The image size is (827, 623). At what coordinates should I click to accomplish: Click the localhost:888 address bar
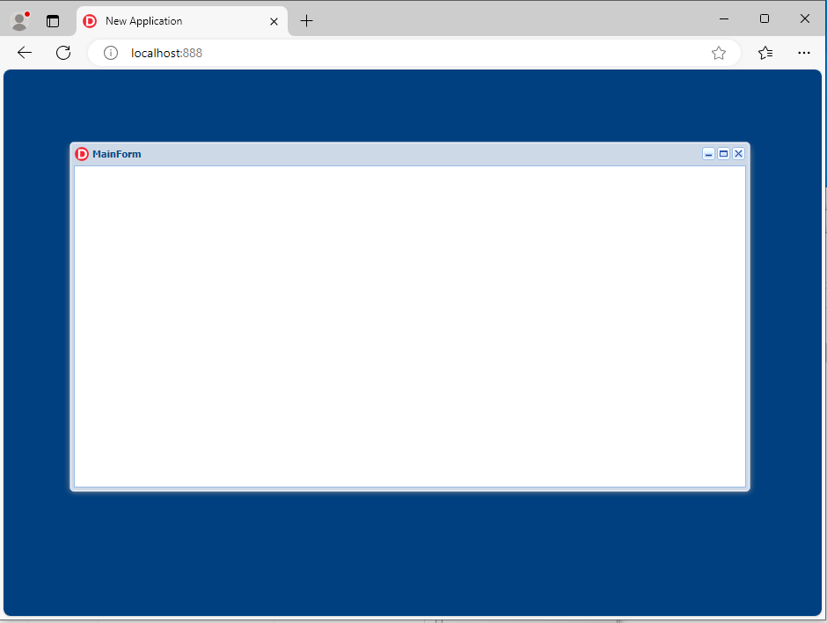(x=396, y=53)
